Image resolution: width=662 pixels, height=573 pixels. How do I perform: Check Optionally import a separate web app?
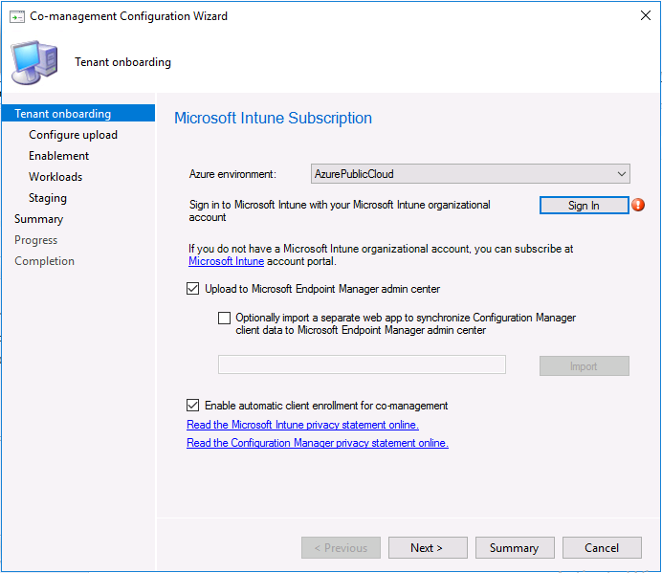224,318
